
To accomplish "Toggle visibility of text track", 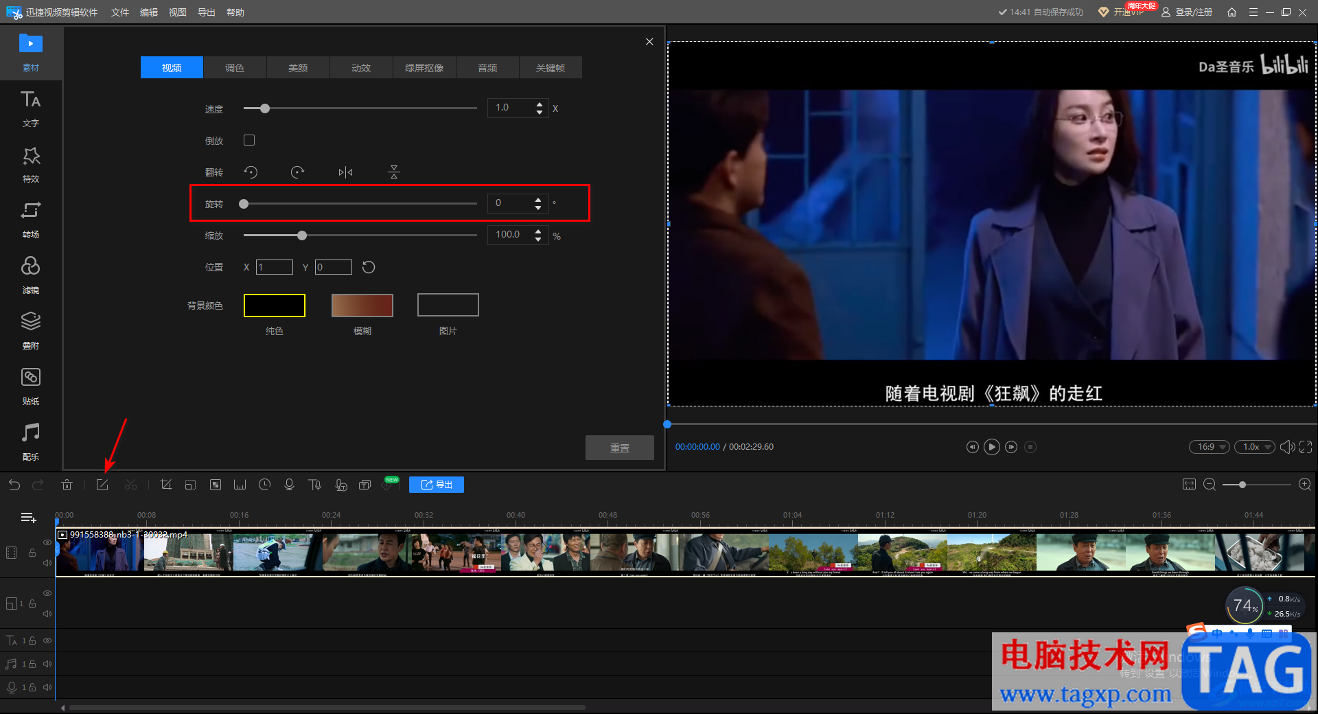I will tap(47, 641).
